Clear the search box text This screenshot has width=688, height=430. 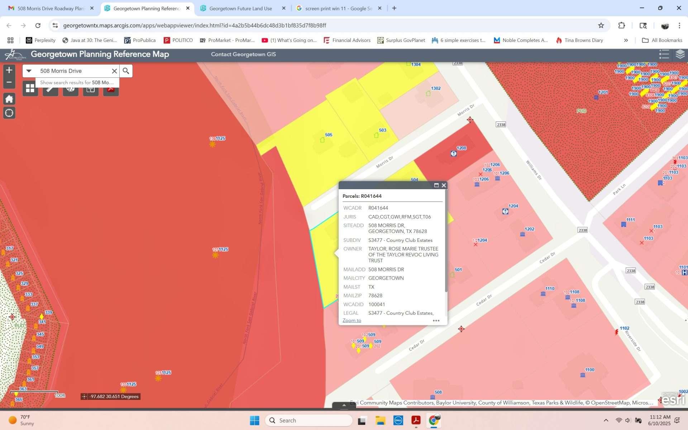pyautogui.click(x=114, y=71)
